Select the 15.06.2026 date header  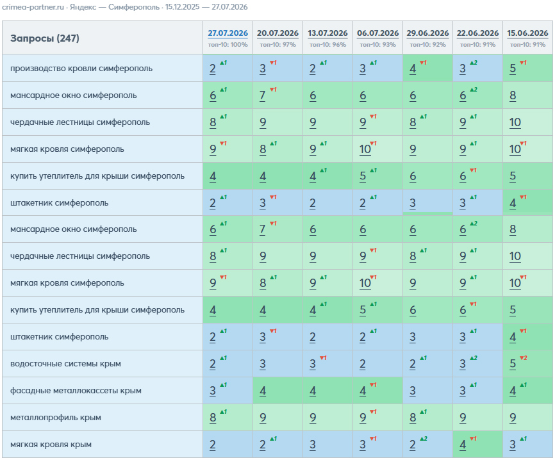point(527,33)
